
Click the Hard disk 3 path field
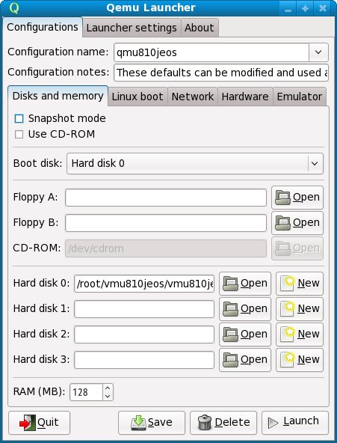click(x=144, y=360)
